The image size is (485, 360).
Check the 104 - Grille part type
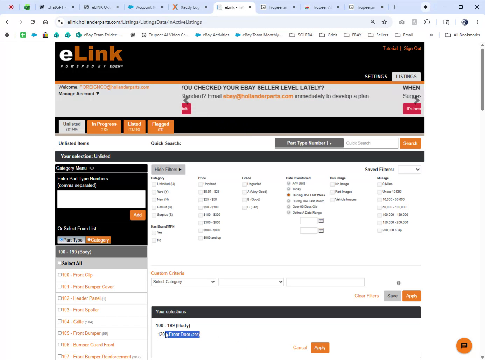click(60, 321)
